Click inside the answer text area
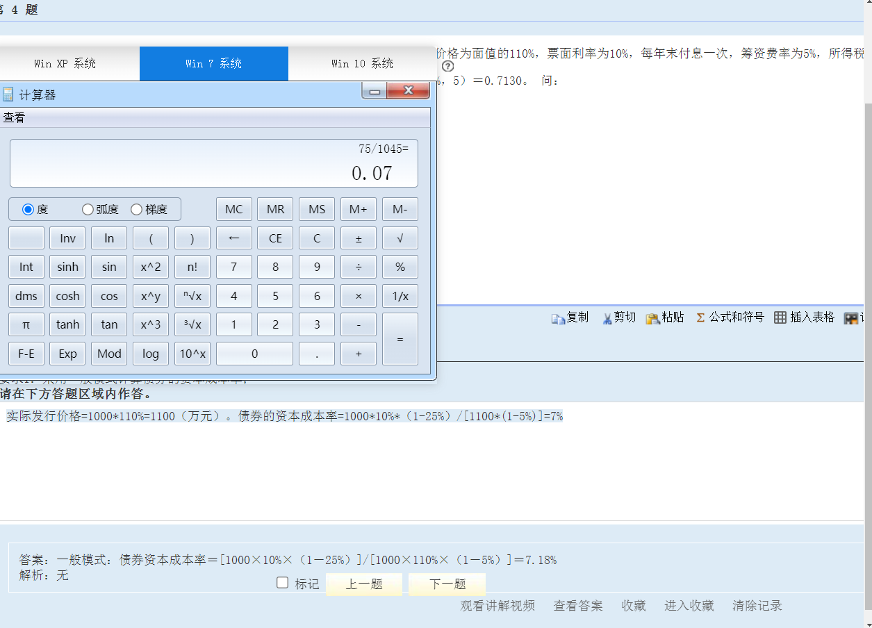This screenshot has width=872, height=628. [x=417, y=465]
